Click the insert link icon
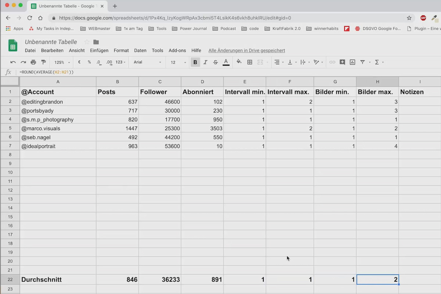This screenshot has width=441, height=294. pos(332,62)
